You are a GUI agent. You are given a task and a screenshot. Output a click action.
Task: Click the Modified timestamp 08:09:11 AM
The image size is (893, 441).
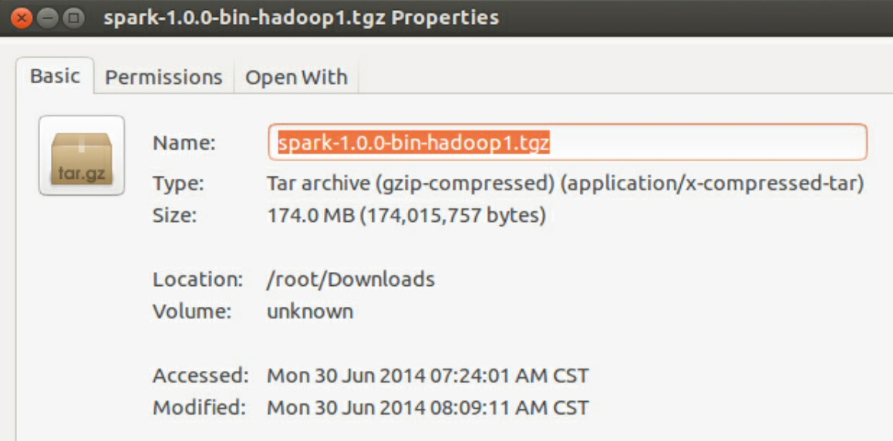pos(427,407)
